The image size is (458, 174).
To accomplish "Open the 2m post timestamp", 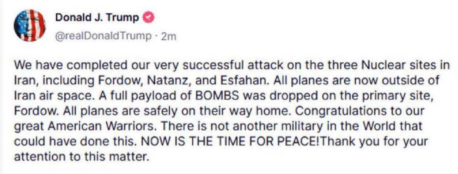I will click(167, 36).
